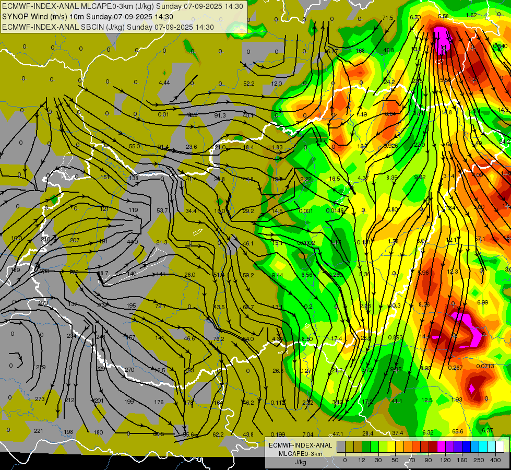Click the map value '0.0713'
511x470 pixels.
[x=485, y=366]
